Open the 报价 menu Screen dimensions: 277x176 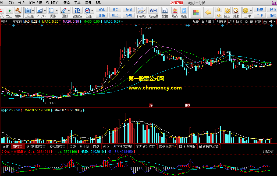10,3
